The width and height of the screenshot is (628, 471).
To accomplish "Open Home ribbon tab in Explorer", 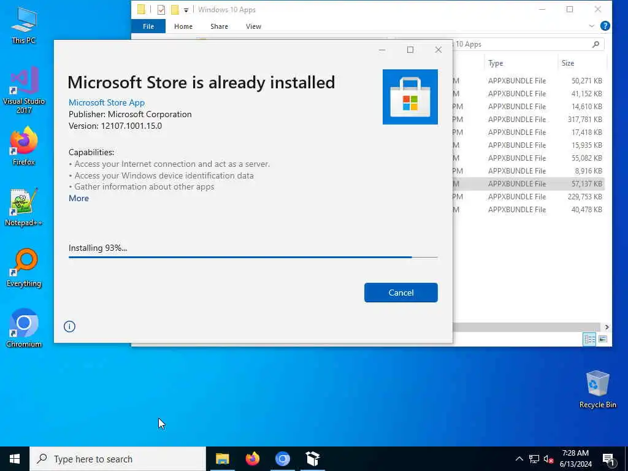I will pos(183,26).
